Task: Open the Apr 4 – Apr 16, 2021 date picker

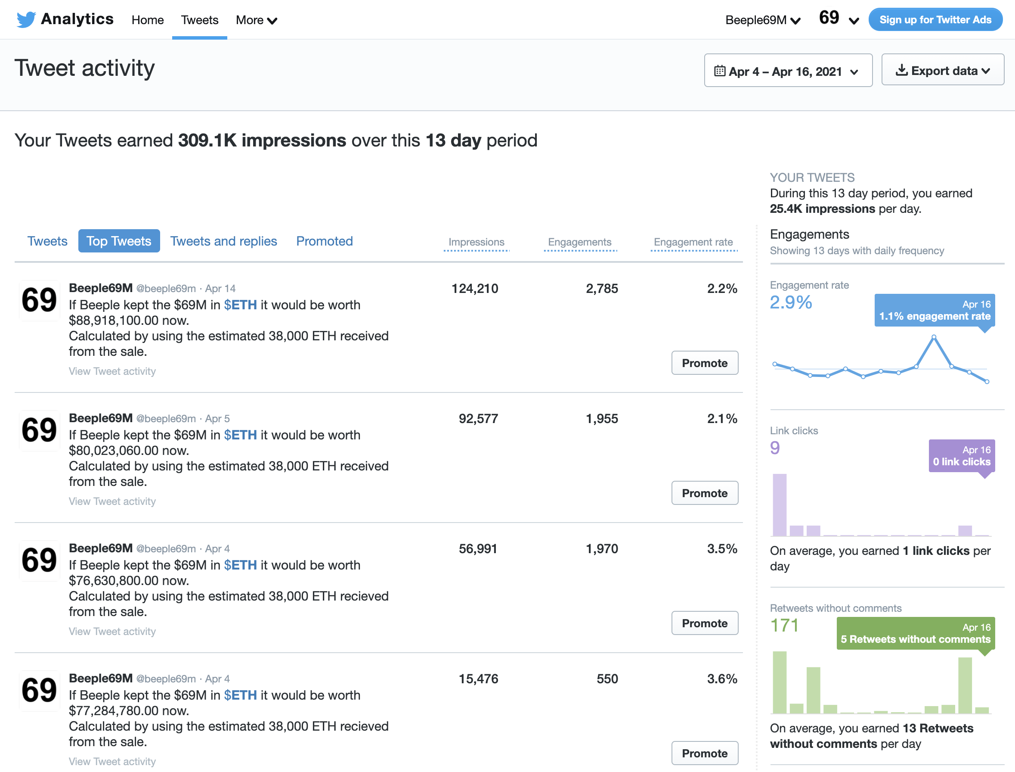Action: [x=788, y=70]
